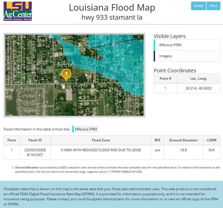The width and height of the screenshot is (223, 208).
Task: Click the cyan Effective FIRM badge below the map
Action: tap(85, 129)
